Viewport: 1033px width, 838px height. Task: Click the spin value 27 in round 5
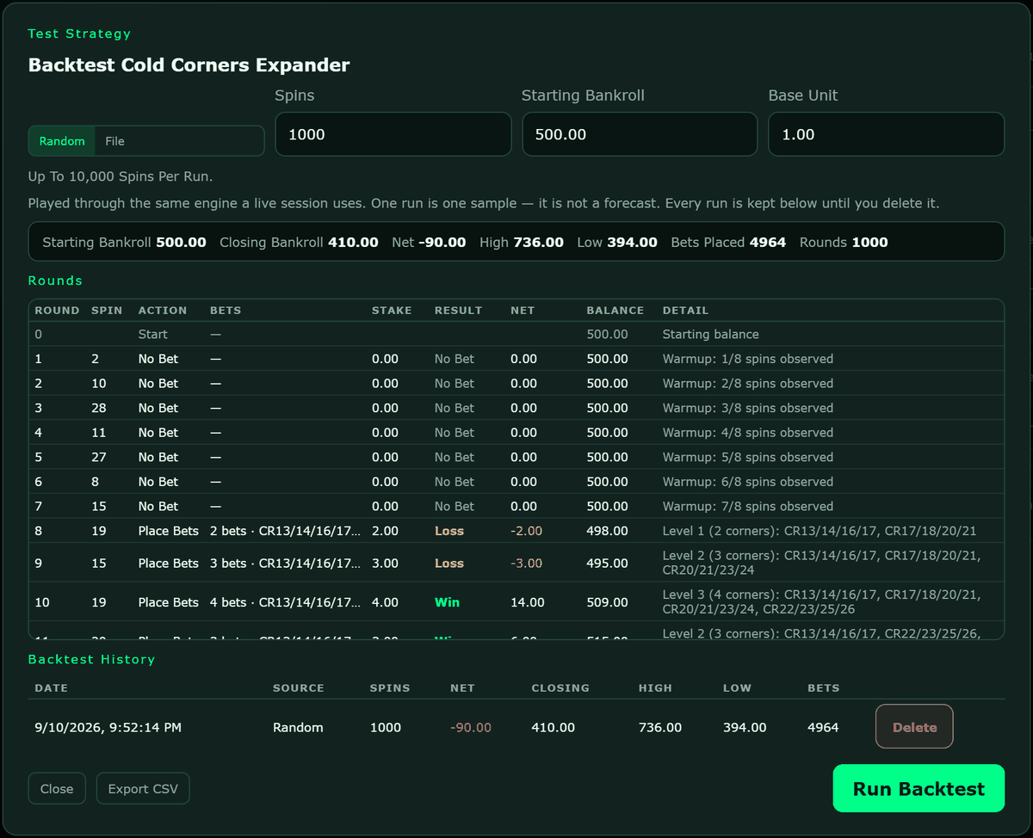coord(99,457)
